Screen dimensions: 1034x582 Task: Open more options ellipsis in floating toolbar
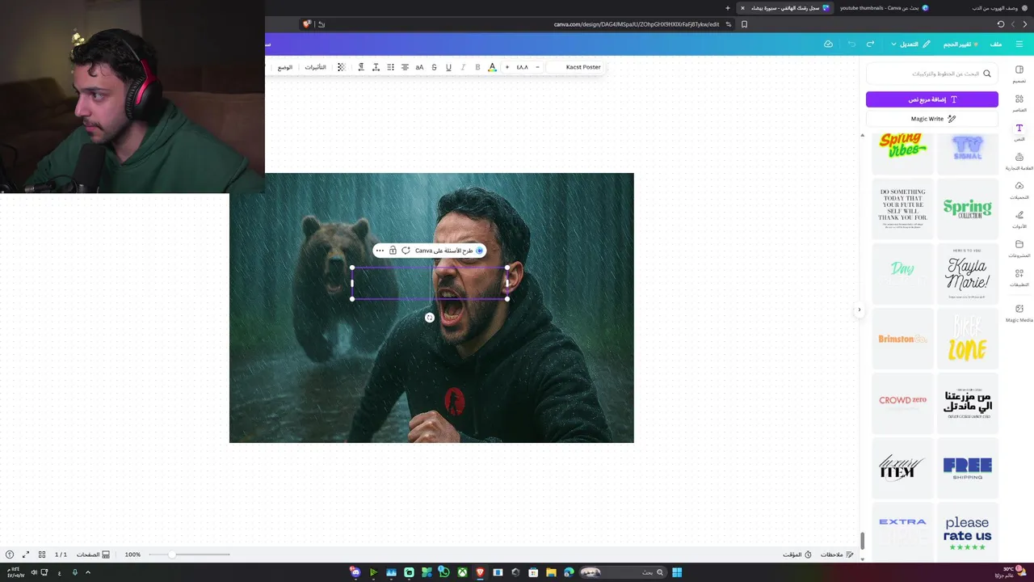380,251
